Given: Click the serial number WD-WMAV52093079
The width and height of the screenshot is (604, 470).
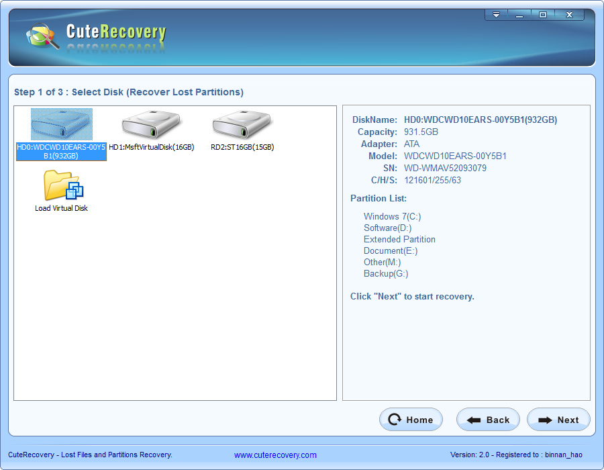Looking at the screenshot, I should pos(445,169).
